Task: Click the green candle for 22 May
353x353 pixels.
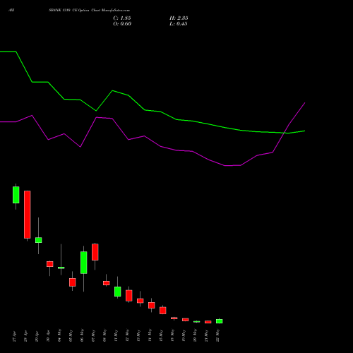Action: coord(219,321)
